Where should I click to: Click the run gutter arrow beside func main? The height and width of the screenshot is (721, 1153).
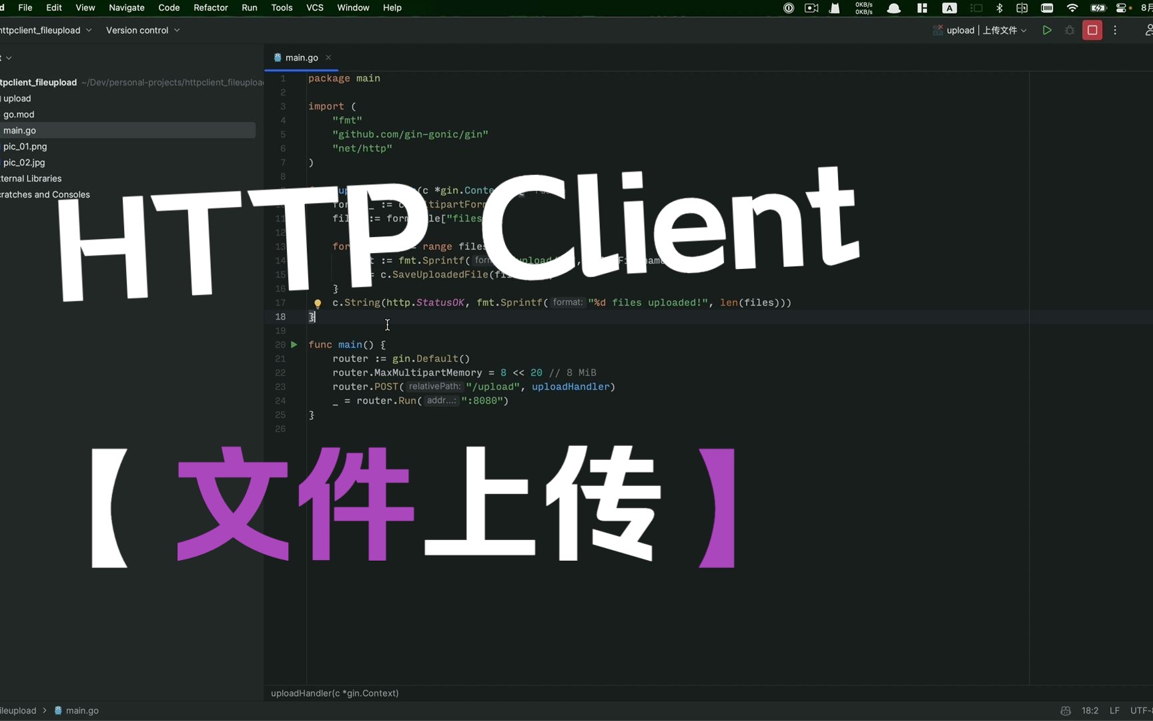click(294, 344)
